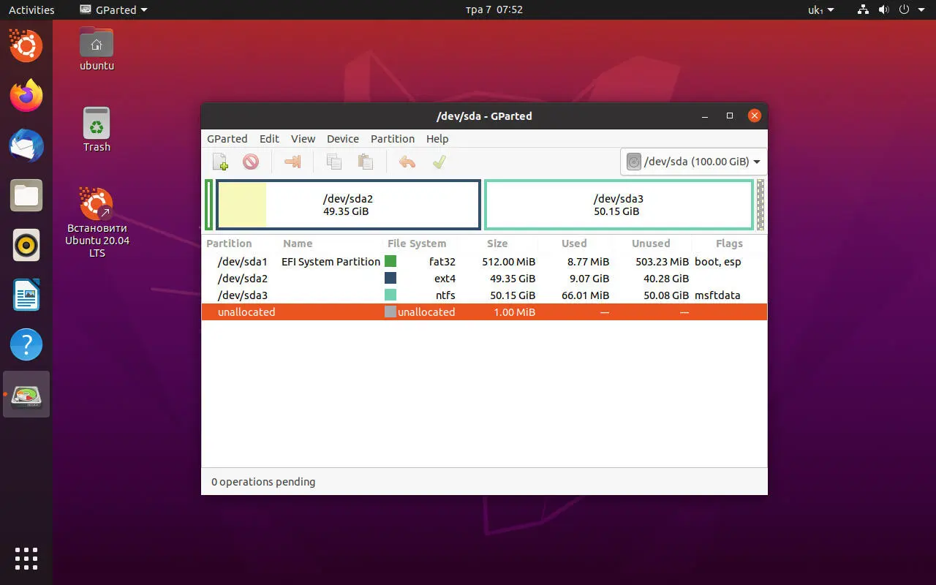Click the teal ntfs color swatch
Screen dimensions: 936x585
[x=390, y=295]
